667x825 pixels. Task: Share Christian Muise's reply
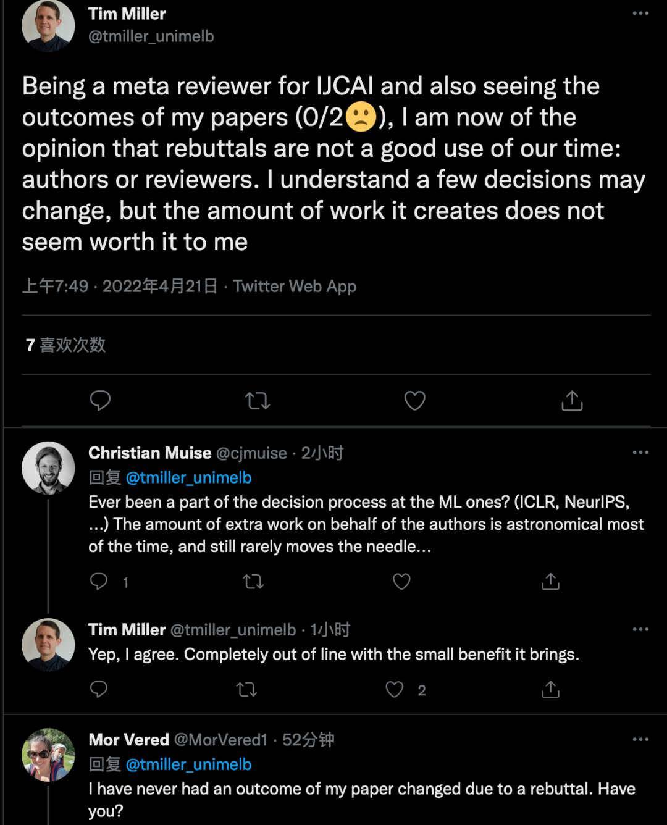[x=550, y=582]
